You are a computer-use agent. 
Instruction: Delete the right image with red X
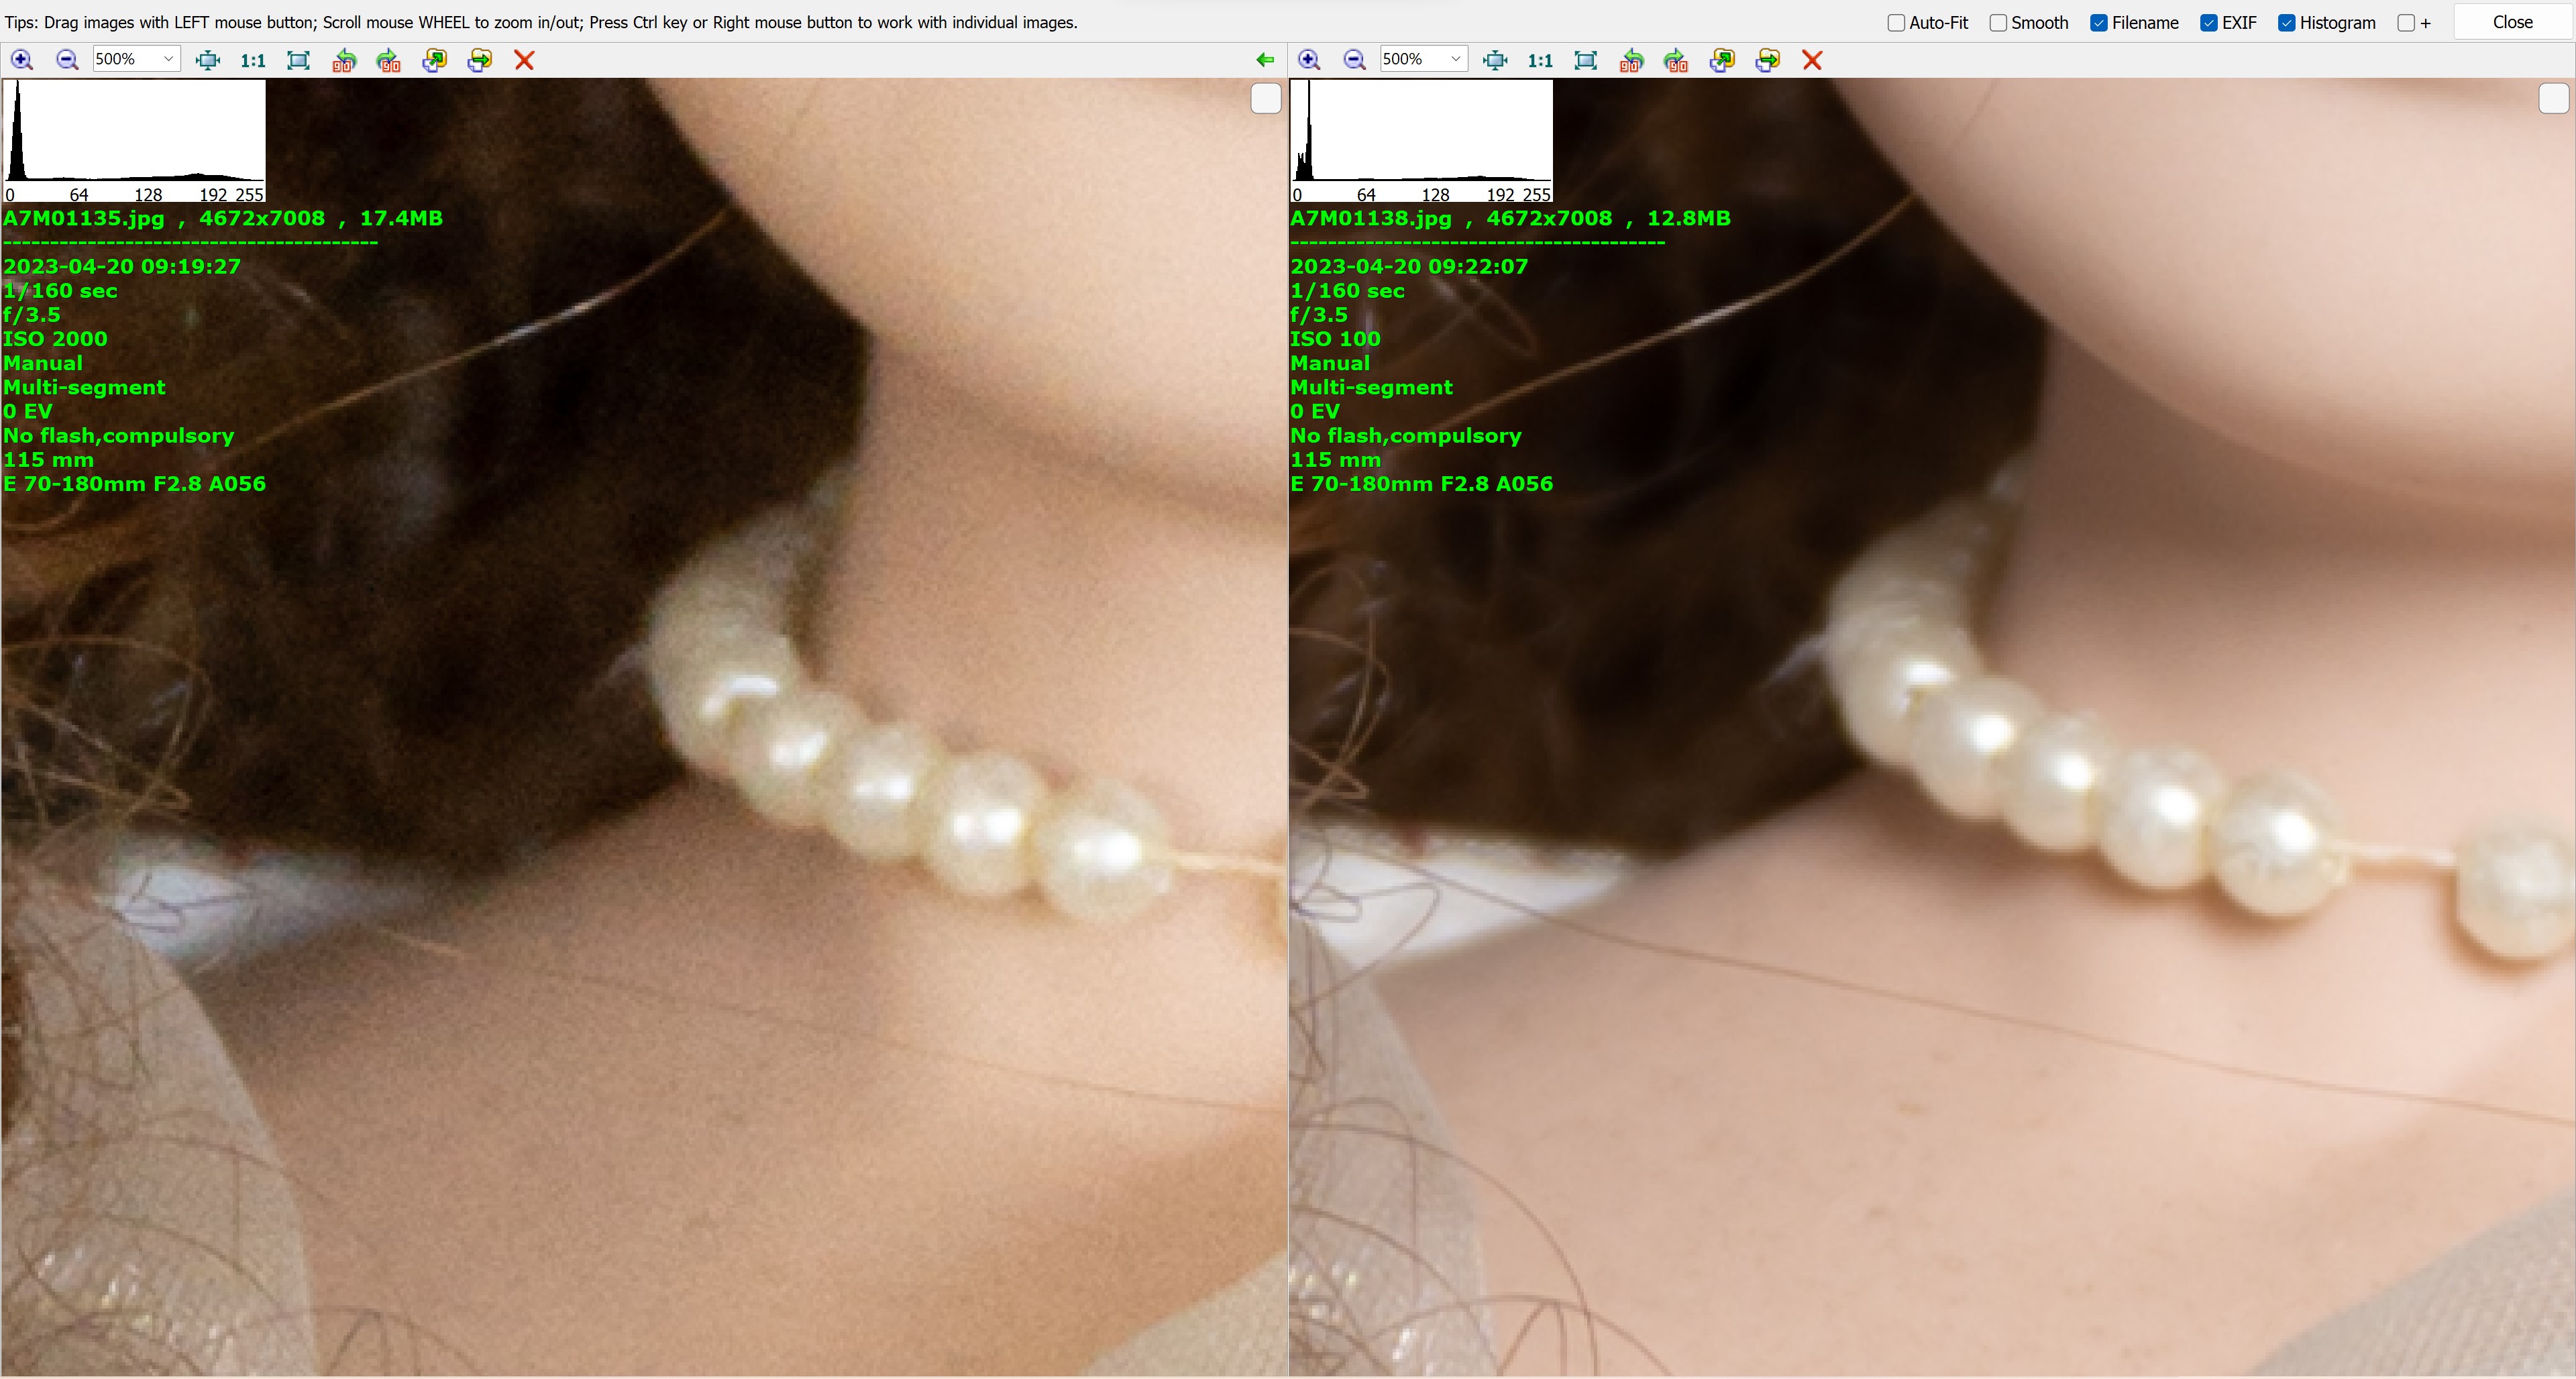pos(1812,60)
